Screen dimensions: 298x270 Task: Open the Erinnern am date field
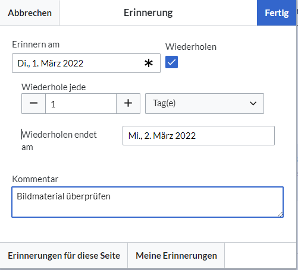tap(86, 63)
